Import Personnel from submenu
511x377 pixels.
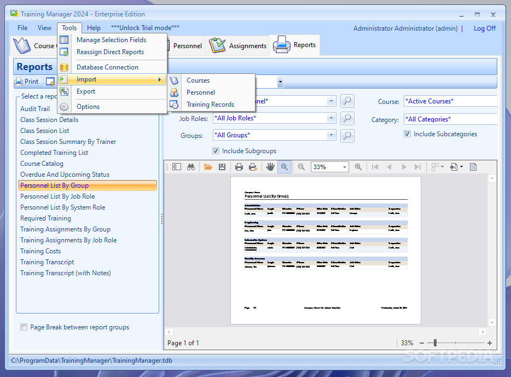pyautogui.click(x=211, y=92)
